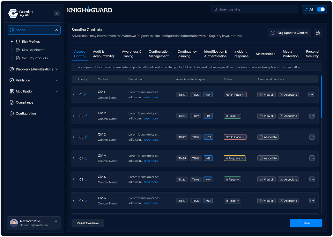Viewport: 333px width, 237px height.
Task: Switch to Incident response tab
Action: tap(241, 54)
